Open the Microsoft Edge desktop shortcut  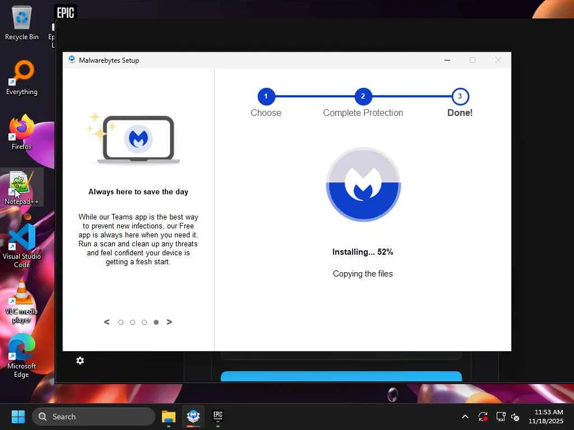coord(22,356)
